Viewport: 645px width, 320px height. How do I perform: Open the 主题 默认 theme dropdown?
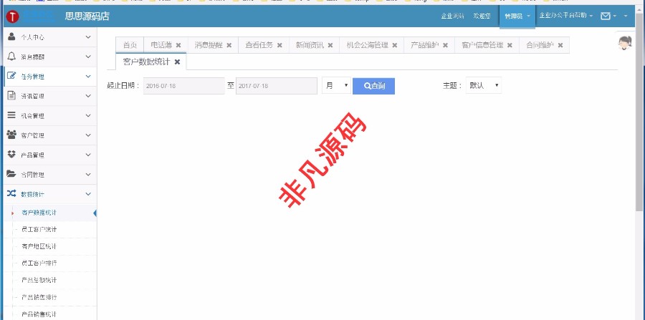tap(483, 85)
